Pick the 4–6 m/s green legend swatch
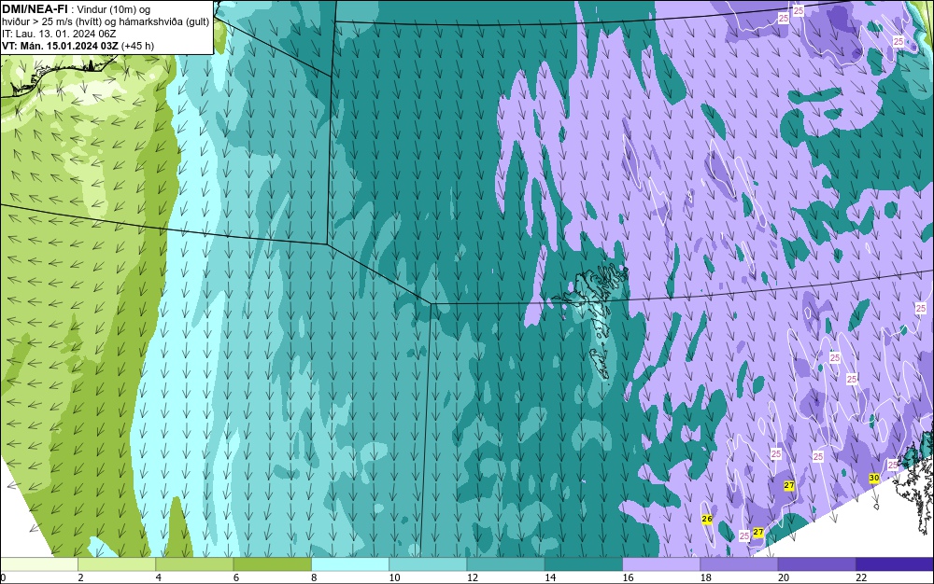 click(x=195, y=564)
